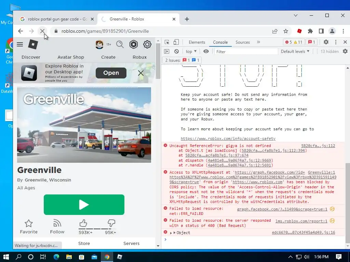Viewport: 350px width, 262px height.
Task: Open Roblox settings gear
Action: 147,44
